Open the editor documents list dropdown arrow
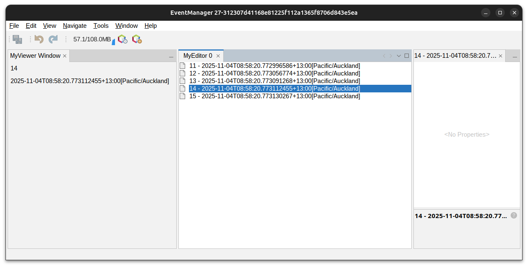 [x=399, y=56]
